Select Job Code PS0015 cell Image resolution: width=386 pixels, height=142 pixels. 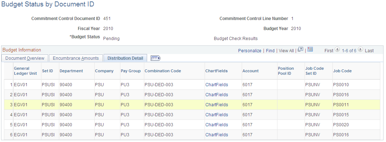pyautogui.click(x=341, y=114)
